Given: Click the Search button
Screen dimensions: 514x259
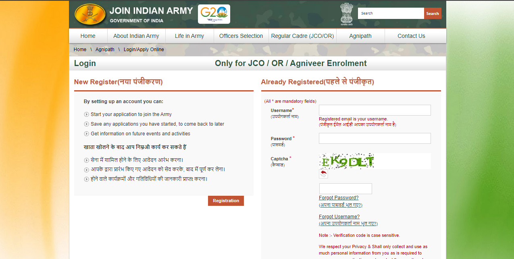Looking at the screenshot, I should coord(433,13).
